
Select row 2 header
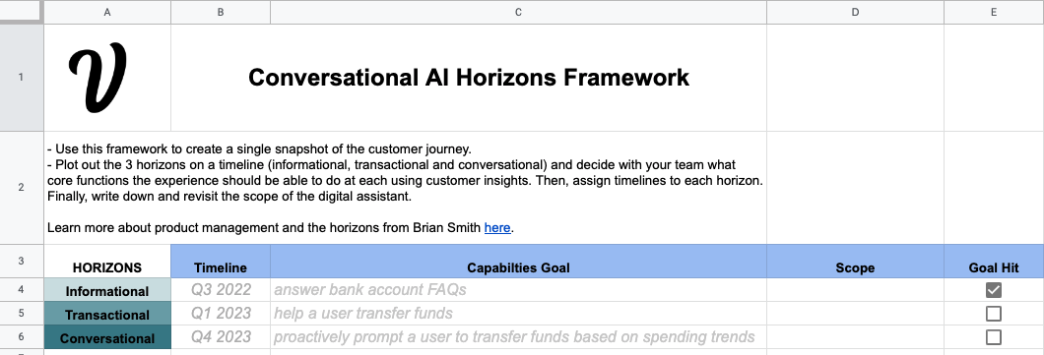22,188
